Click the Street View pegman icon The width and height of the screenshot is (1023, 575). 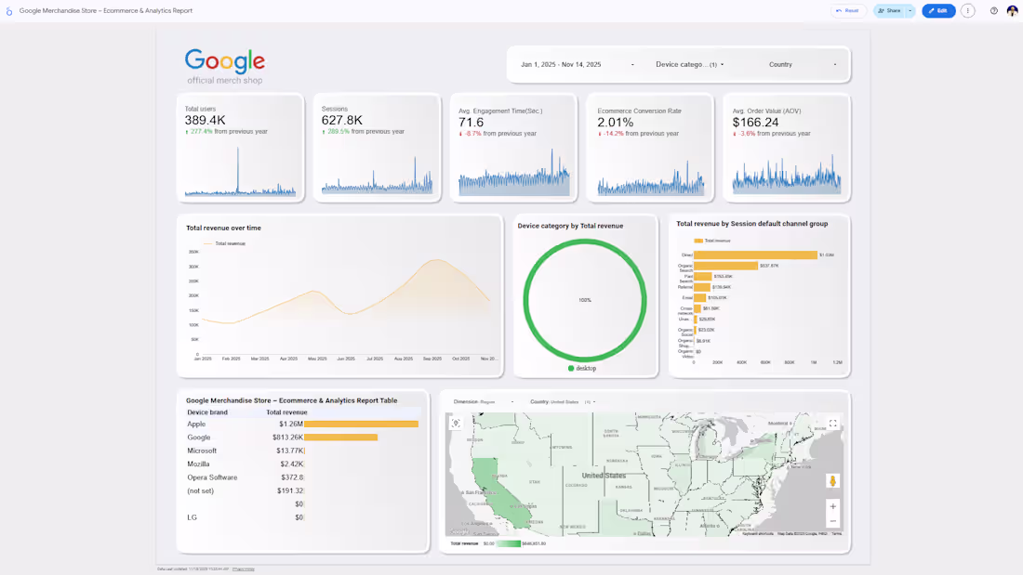pos(832,481)
